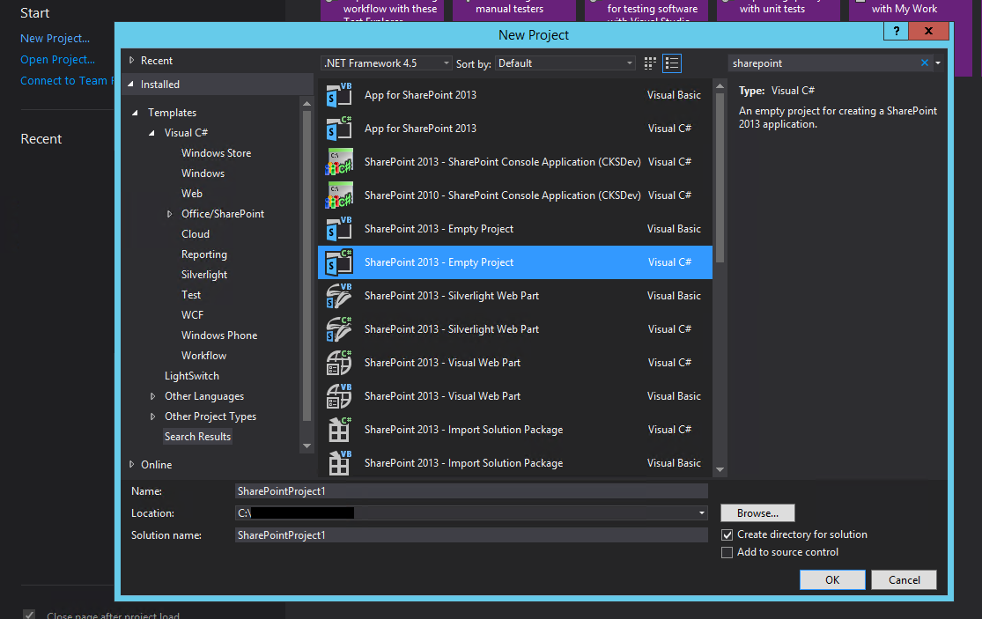Click the Browse button to pick a location
The height and width of the screenshot is (619, 982).
point(757,512)
